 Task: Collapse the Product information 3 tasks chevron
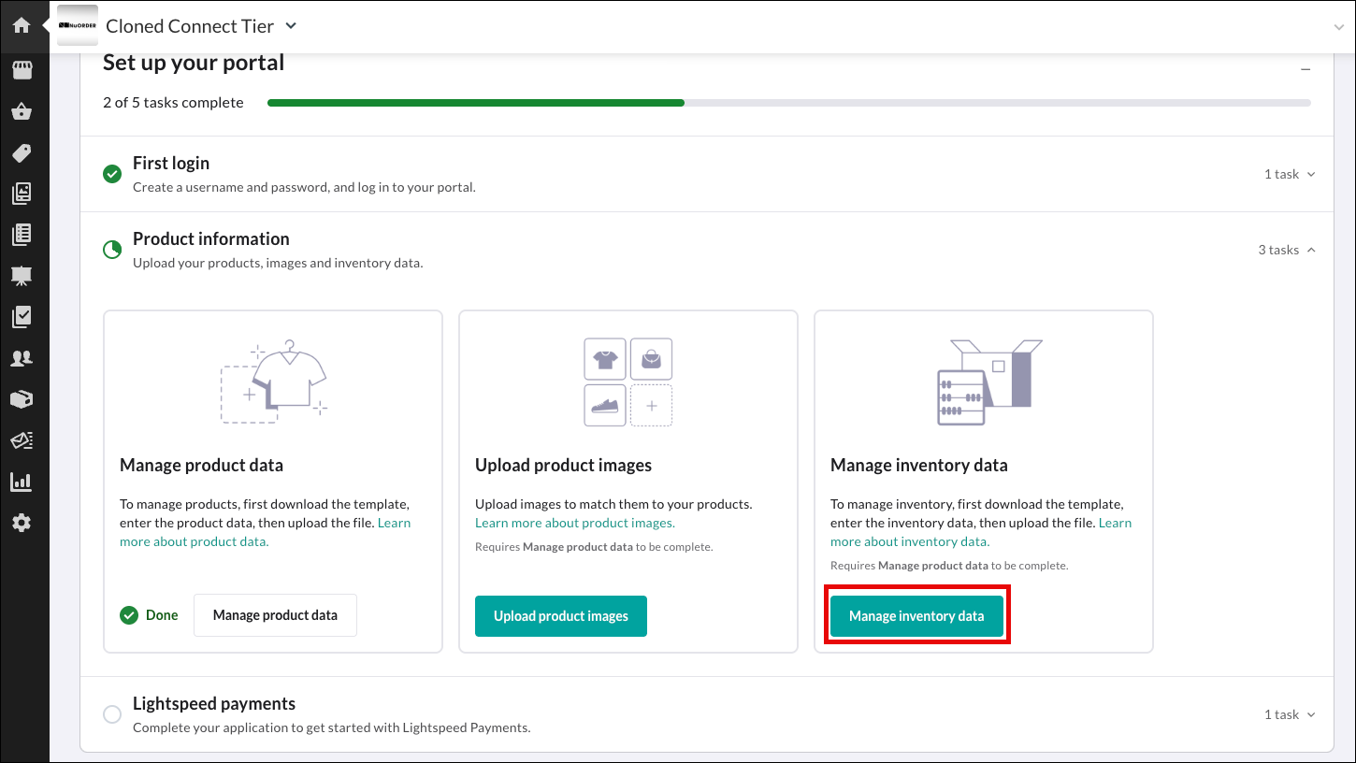1310,250
